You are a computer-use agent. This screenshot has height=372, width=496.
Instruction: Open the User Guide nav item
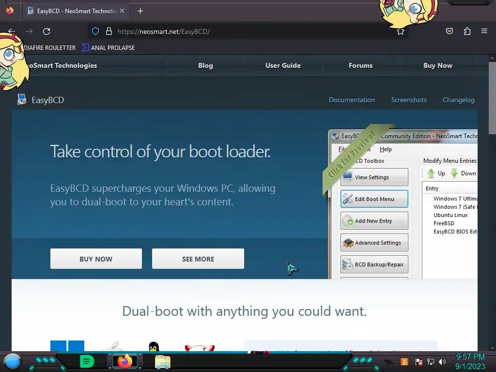tap(283, 65)
